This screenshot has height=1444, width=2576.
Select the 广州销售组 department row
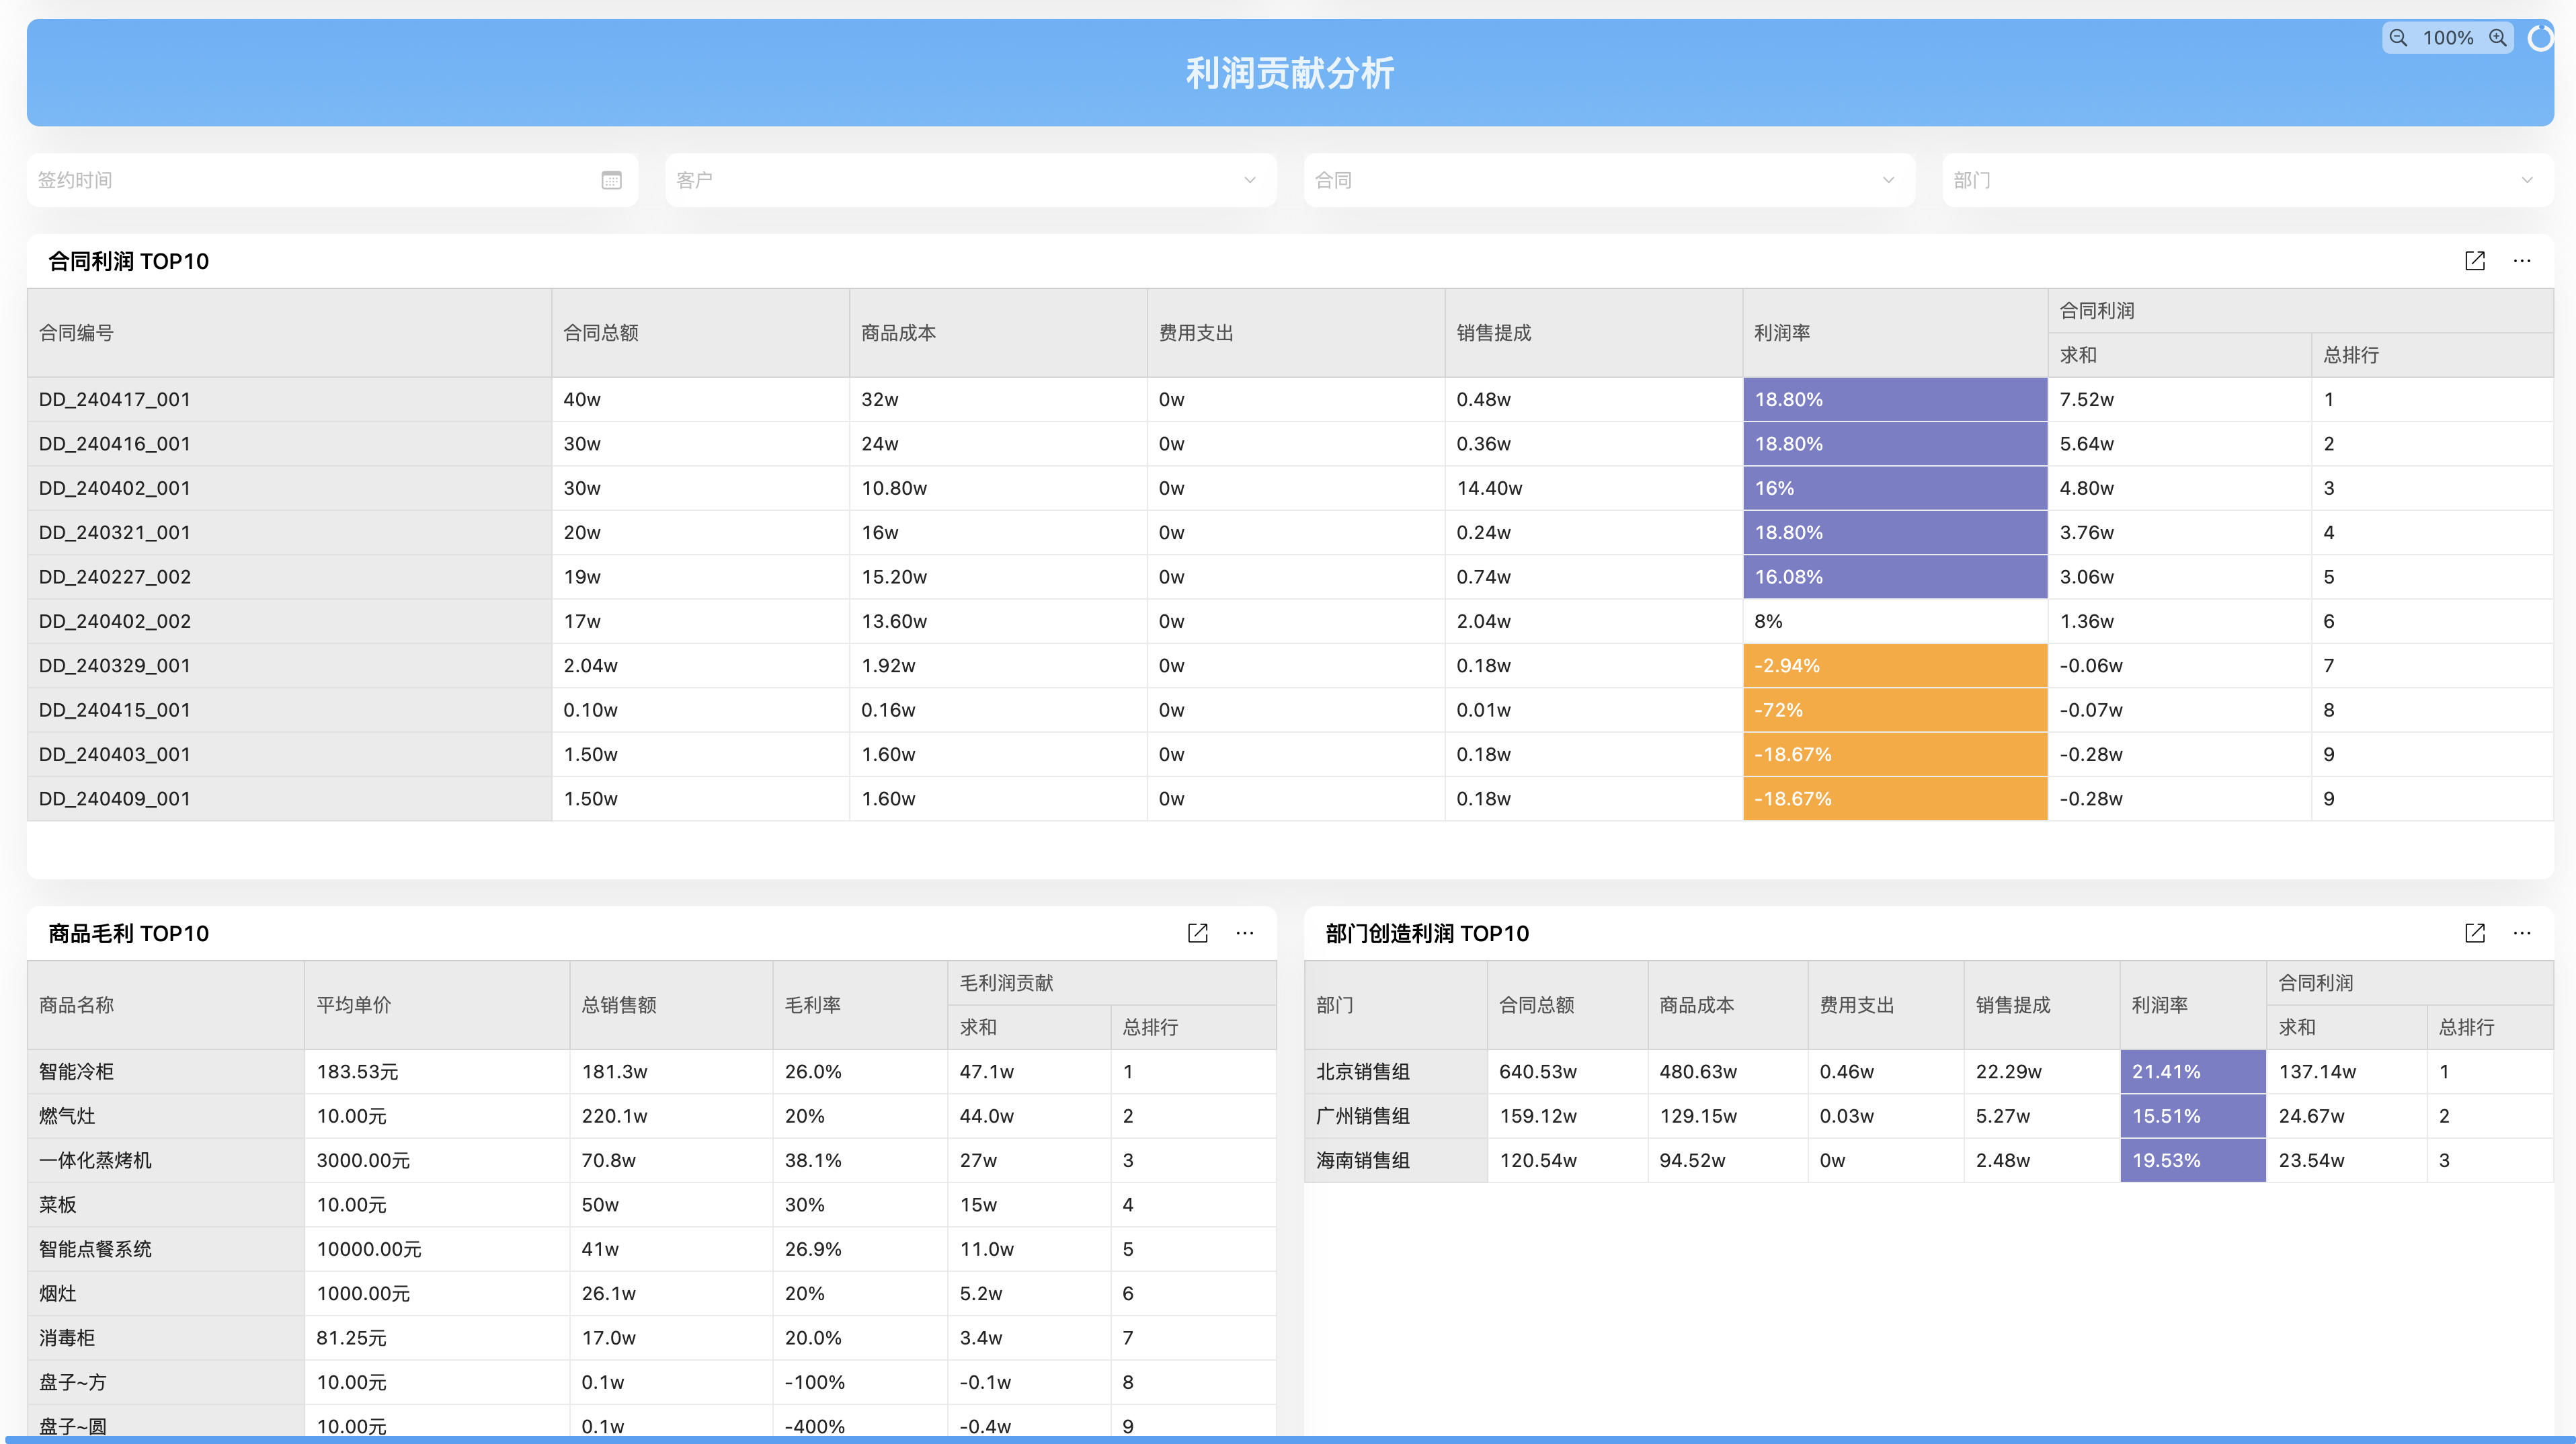1929,1116
